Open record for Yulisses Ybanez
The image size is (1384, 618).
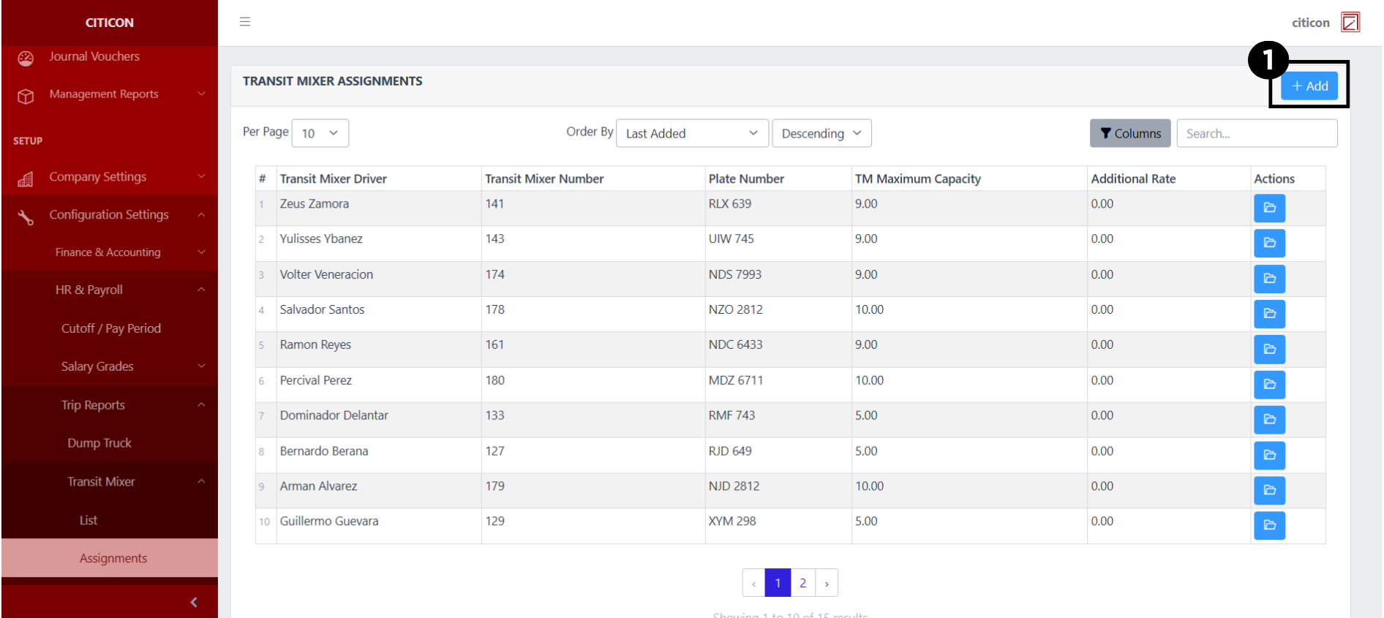(1269, 243)
